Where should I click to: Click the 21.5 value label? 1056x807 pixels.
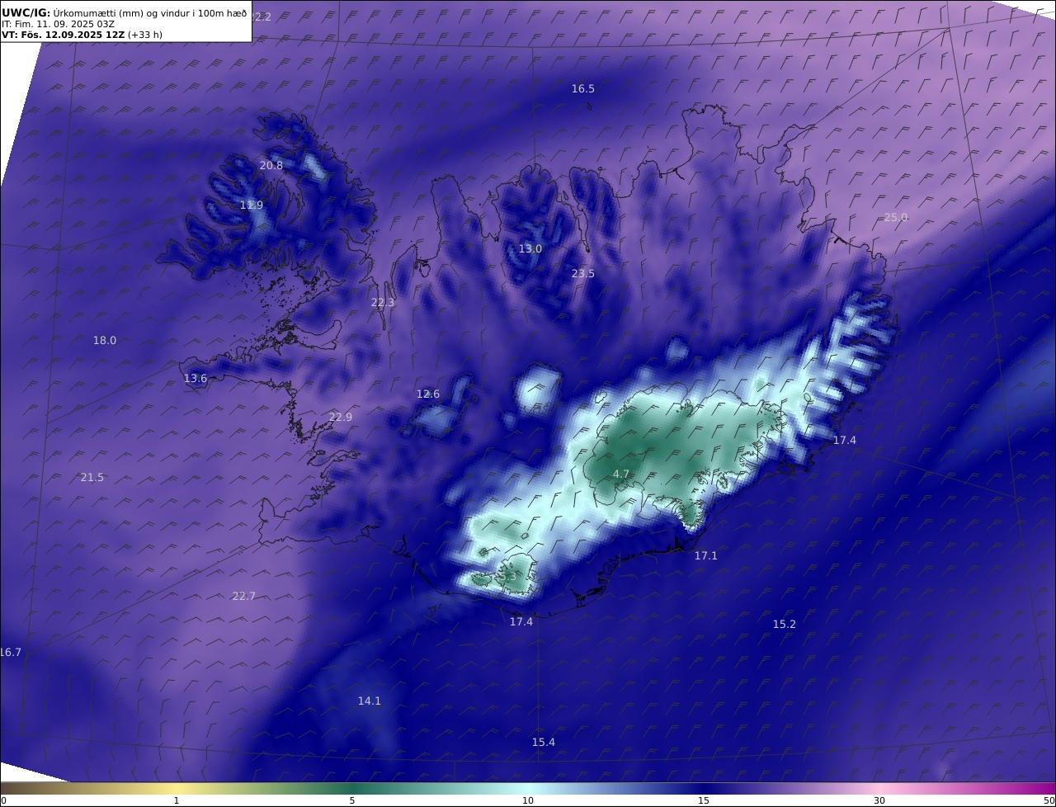(92, 477)
